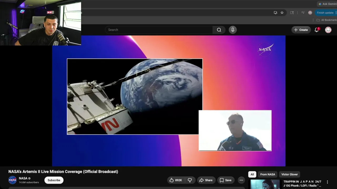337x189 pixels.
Task: Select the Victor Glover filter chip
Action: (x=290, y=174)
